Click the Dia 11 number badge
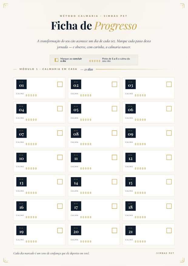 76,157
